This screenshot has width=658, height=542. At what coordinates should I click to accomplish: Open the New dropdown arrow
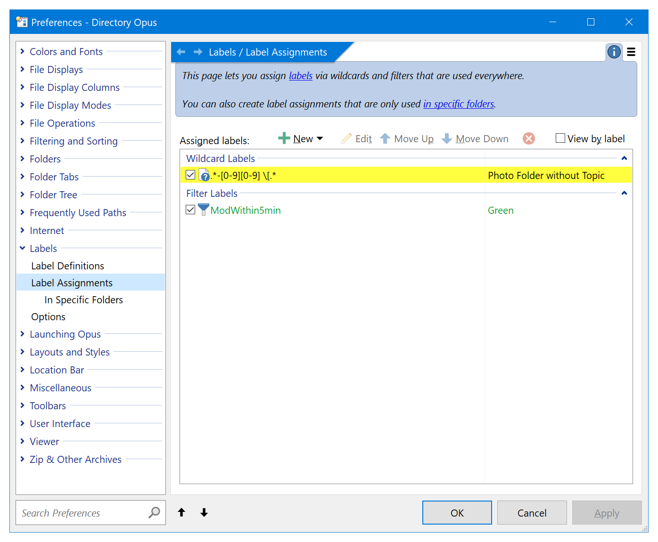click(x=320, y=138)
